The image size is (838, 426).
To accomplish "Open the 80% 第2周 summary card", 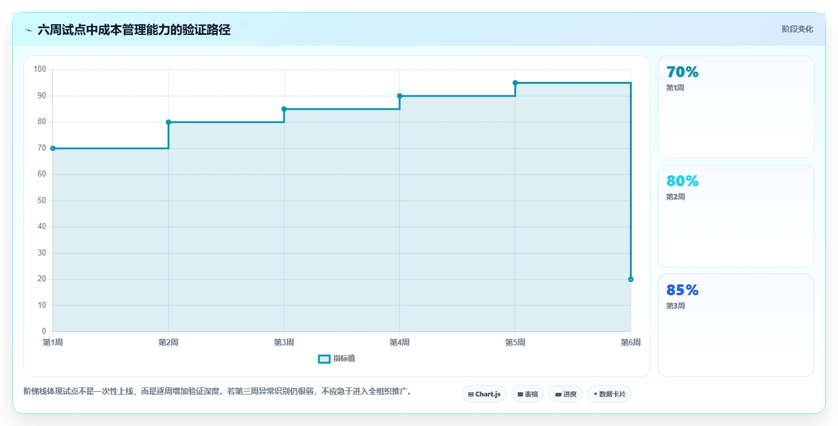I will 736,216.
